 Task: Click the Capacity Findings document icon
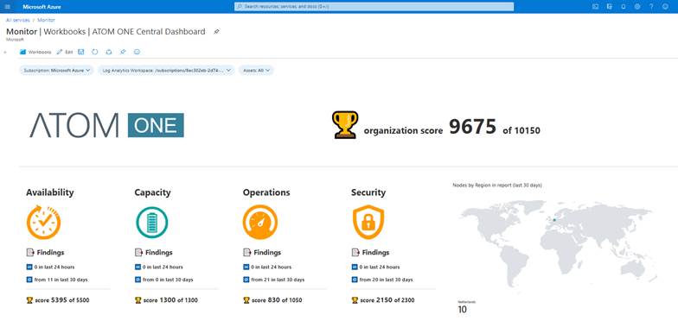[138, 252]
